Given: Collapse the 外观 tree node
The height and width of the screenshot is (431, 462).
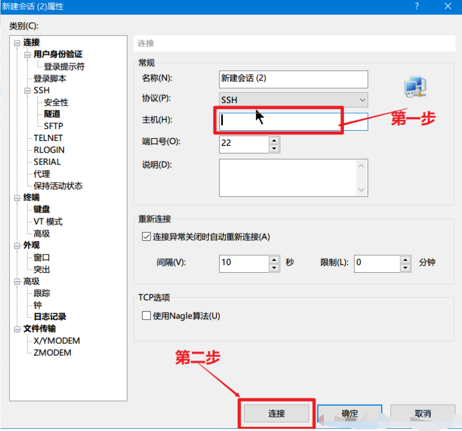Looking at the screenshot, I should point(17,246).
